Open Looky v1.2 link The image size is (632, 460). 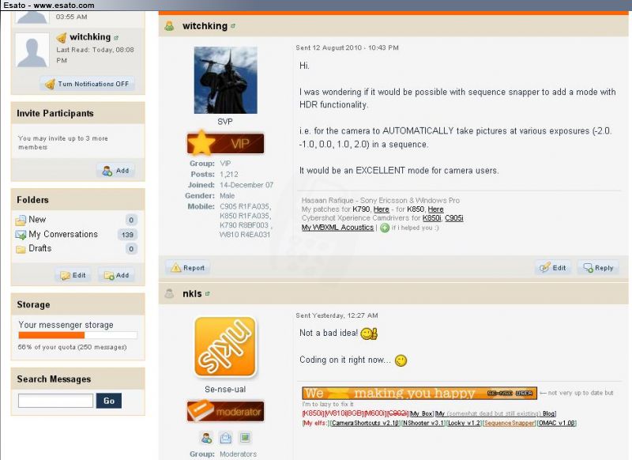coord(465,423)
